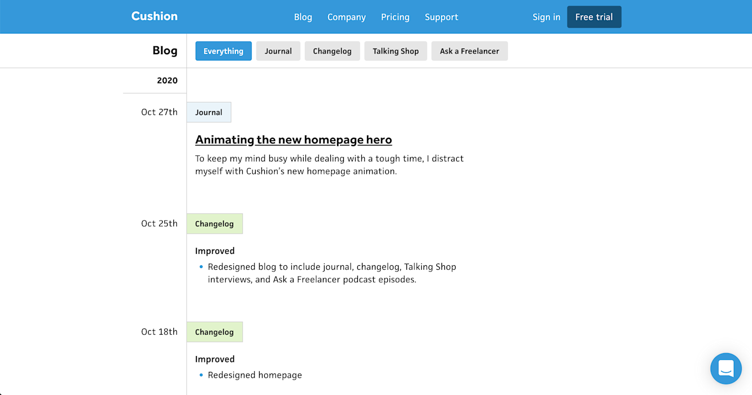Select the Everything filter tab
This screenshot has width=752, height=395.
[x=224, y=51]
